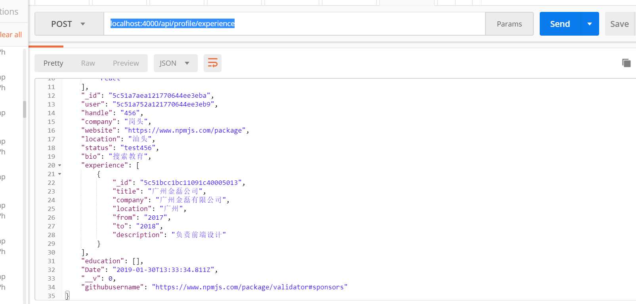
Task: Click the description value 负责前端设计
Action: tap(199, 235)
